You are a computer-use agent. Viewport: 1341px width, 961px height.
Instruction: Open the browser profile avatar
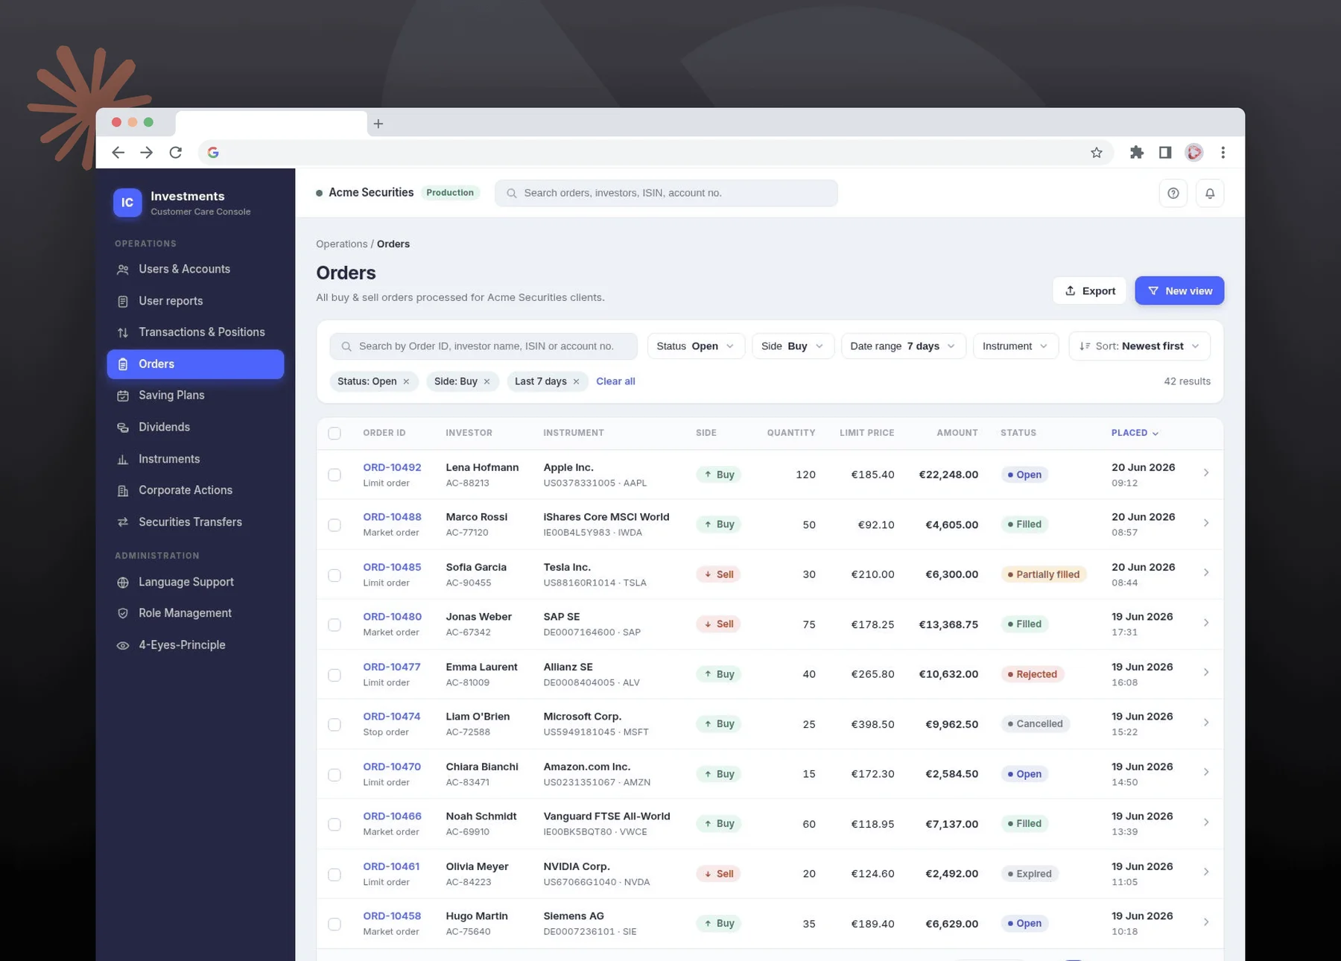coord(1194,153)
